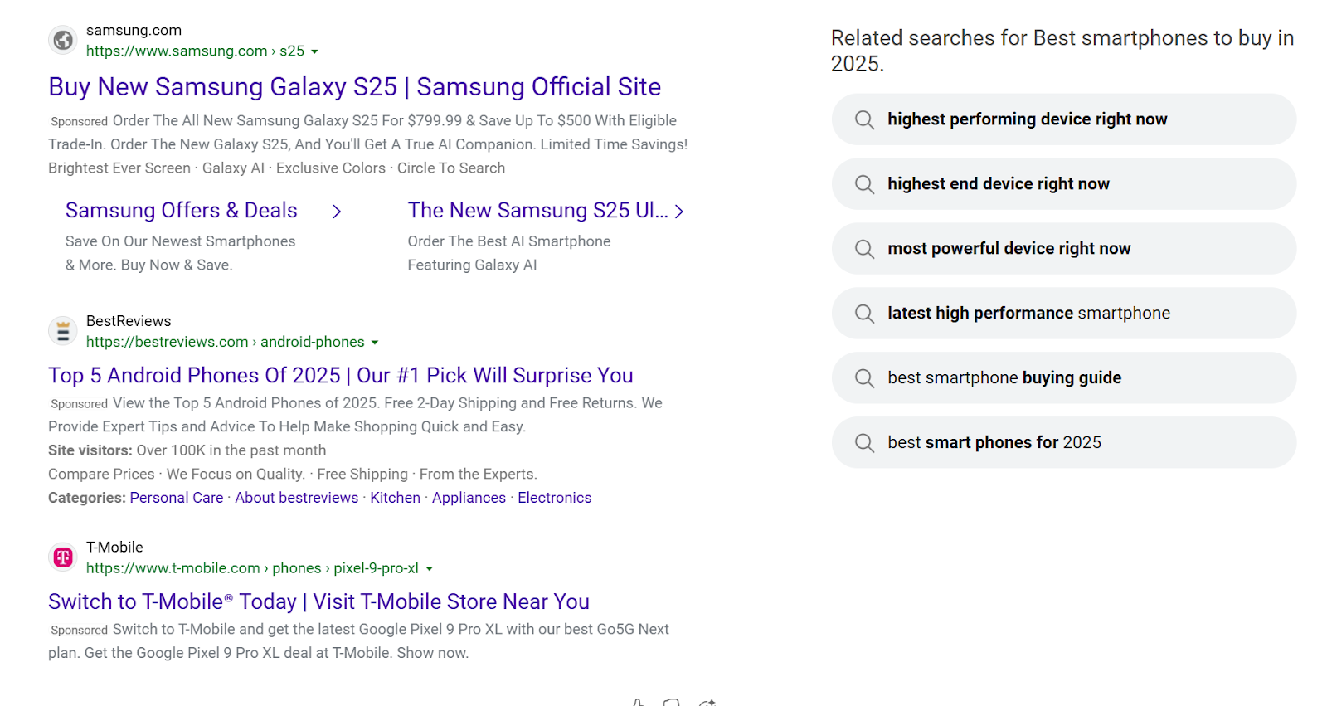Open dropdown arrow next to bestreviews android-phones URL
This screenshot has width=1327, height=706.
(375, 343)
